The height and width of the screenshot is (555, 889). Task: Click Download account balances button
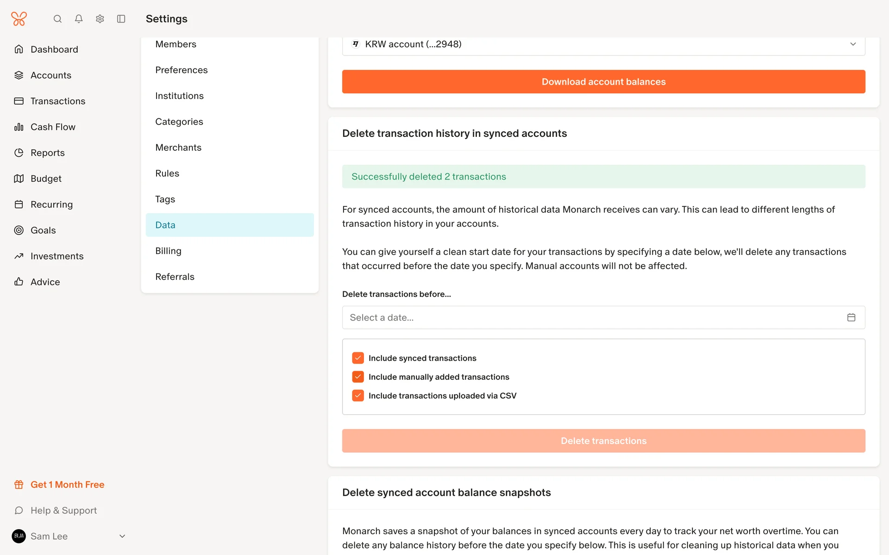pos(603,82)
